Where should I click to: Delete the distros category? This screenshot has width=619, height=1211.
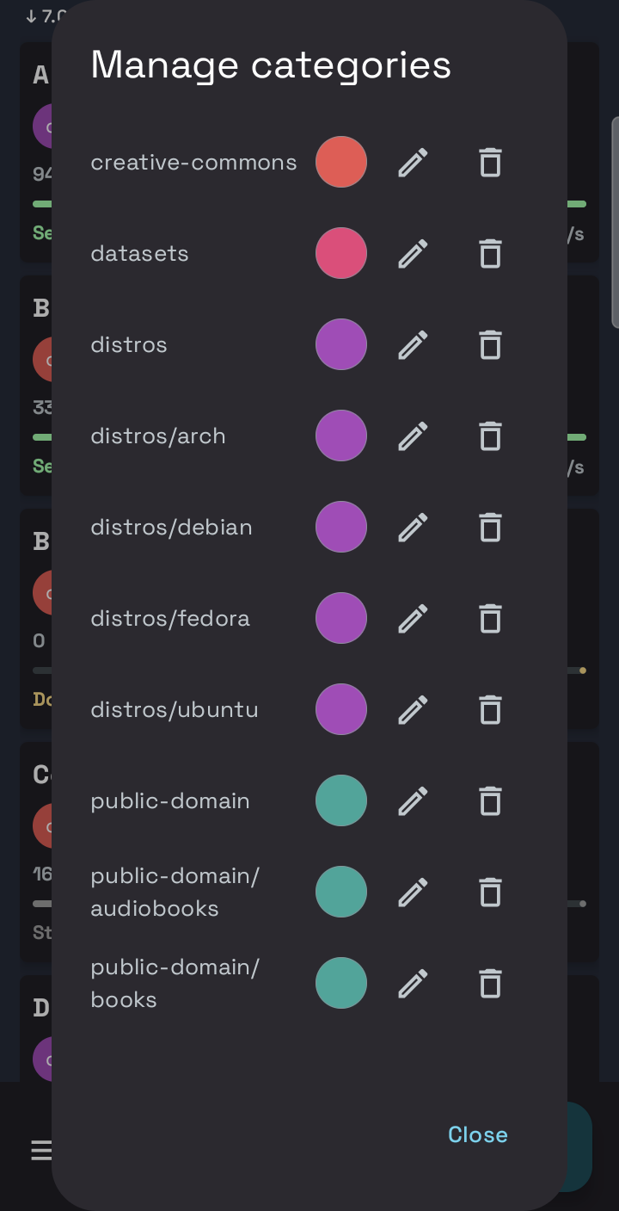pyautogui.click(x=490, y=344)
